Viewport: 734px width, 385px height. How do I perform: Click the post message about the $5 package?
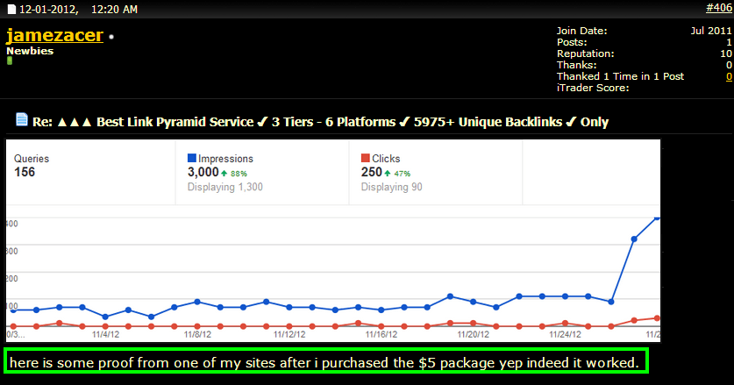coord(324,362)
